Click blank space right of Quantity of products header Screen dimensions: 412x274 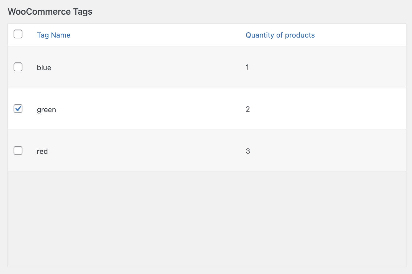360,35
